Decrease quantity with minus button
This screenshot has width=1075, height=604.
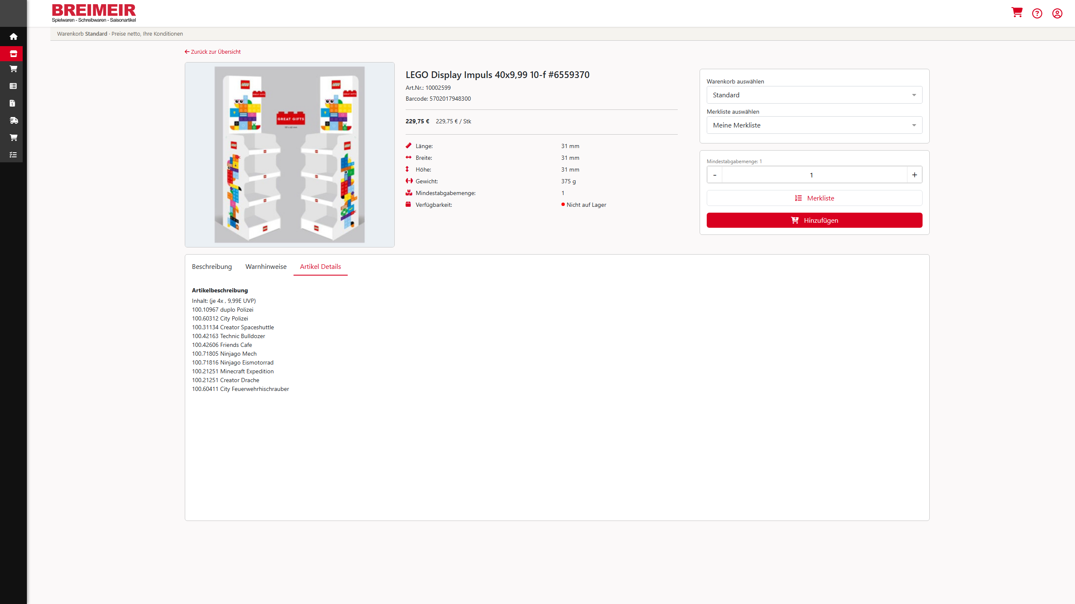715,175
